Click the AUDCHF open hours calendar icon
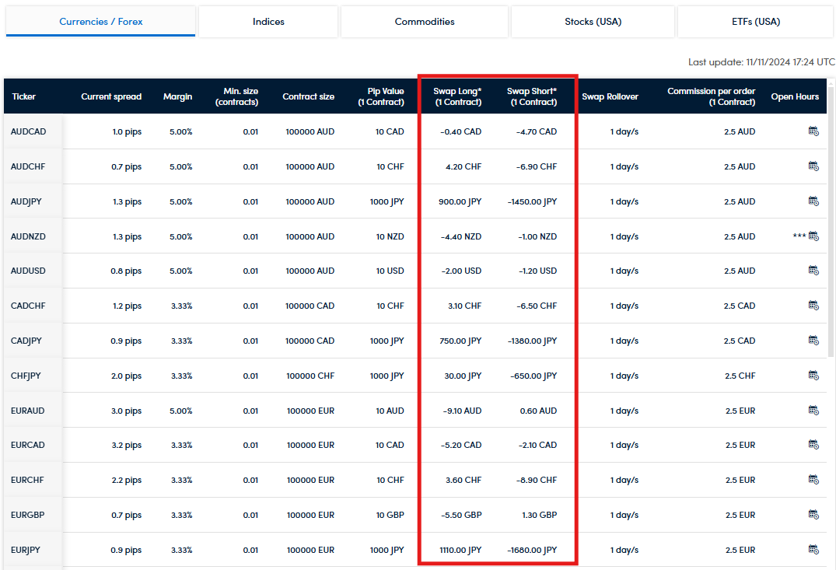The height and width of the screenshot is (570, 836). coord(813,166)
